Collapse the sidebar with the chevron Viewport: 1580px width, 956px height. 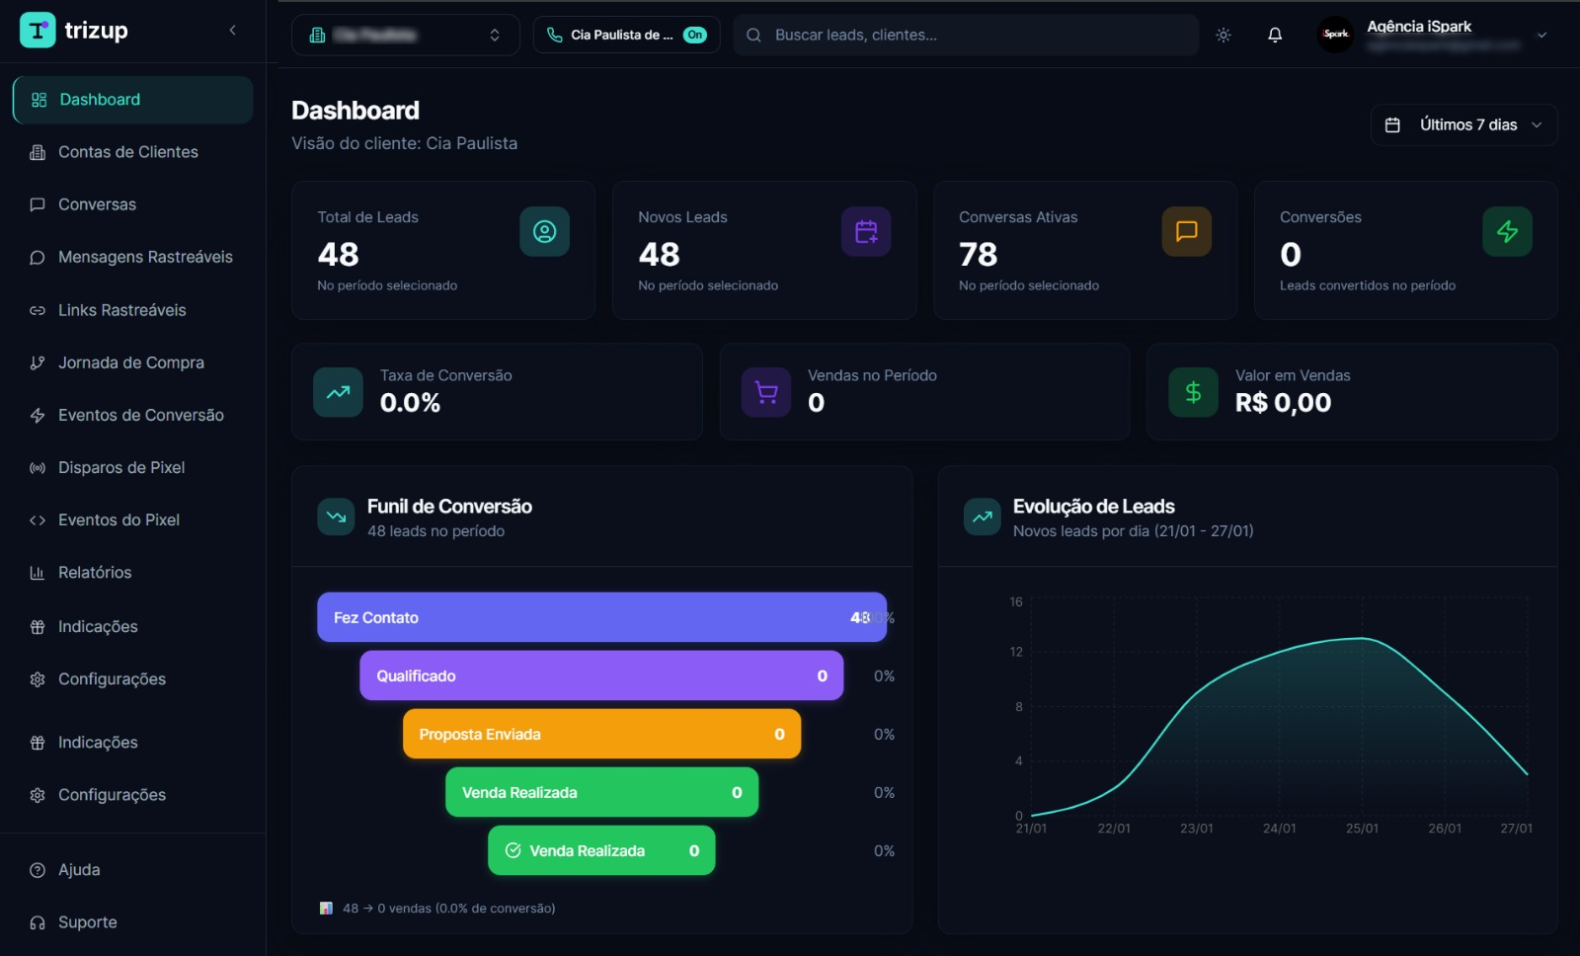233,31
